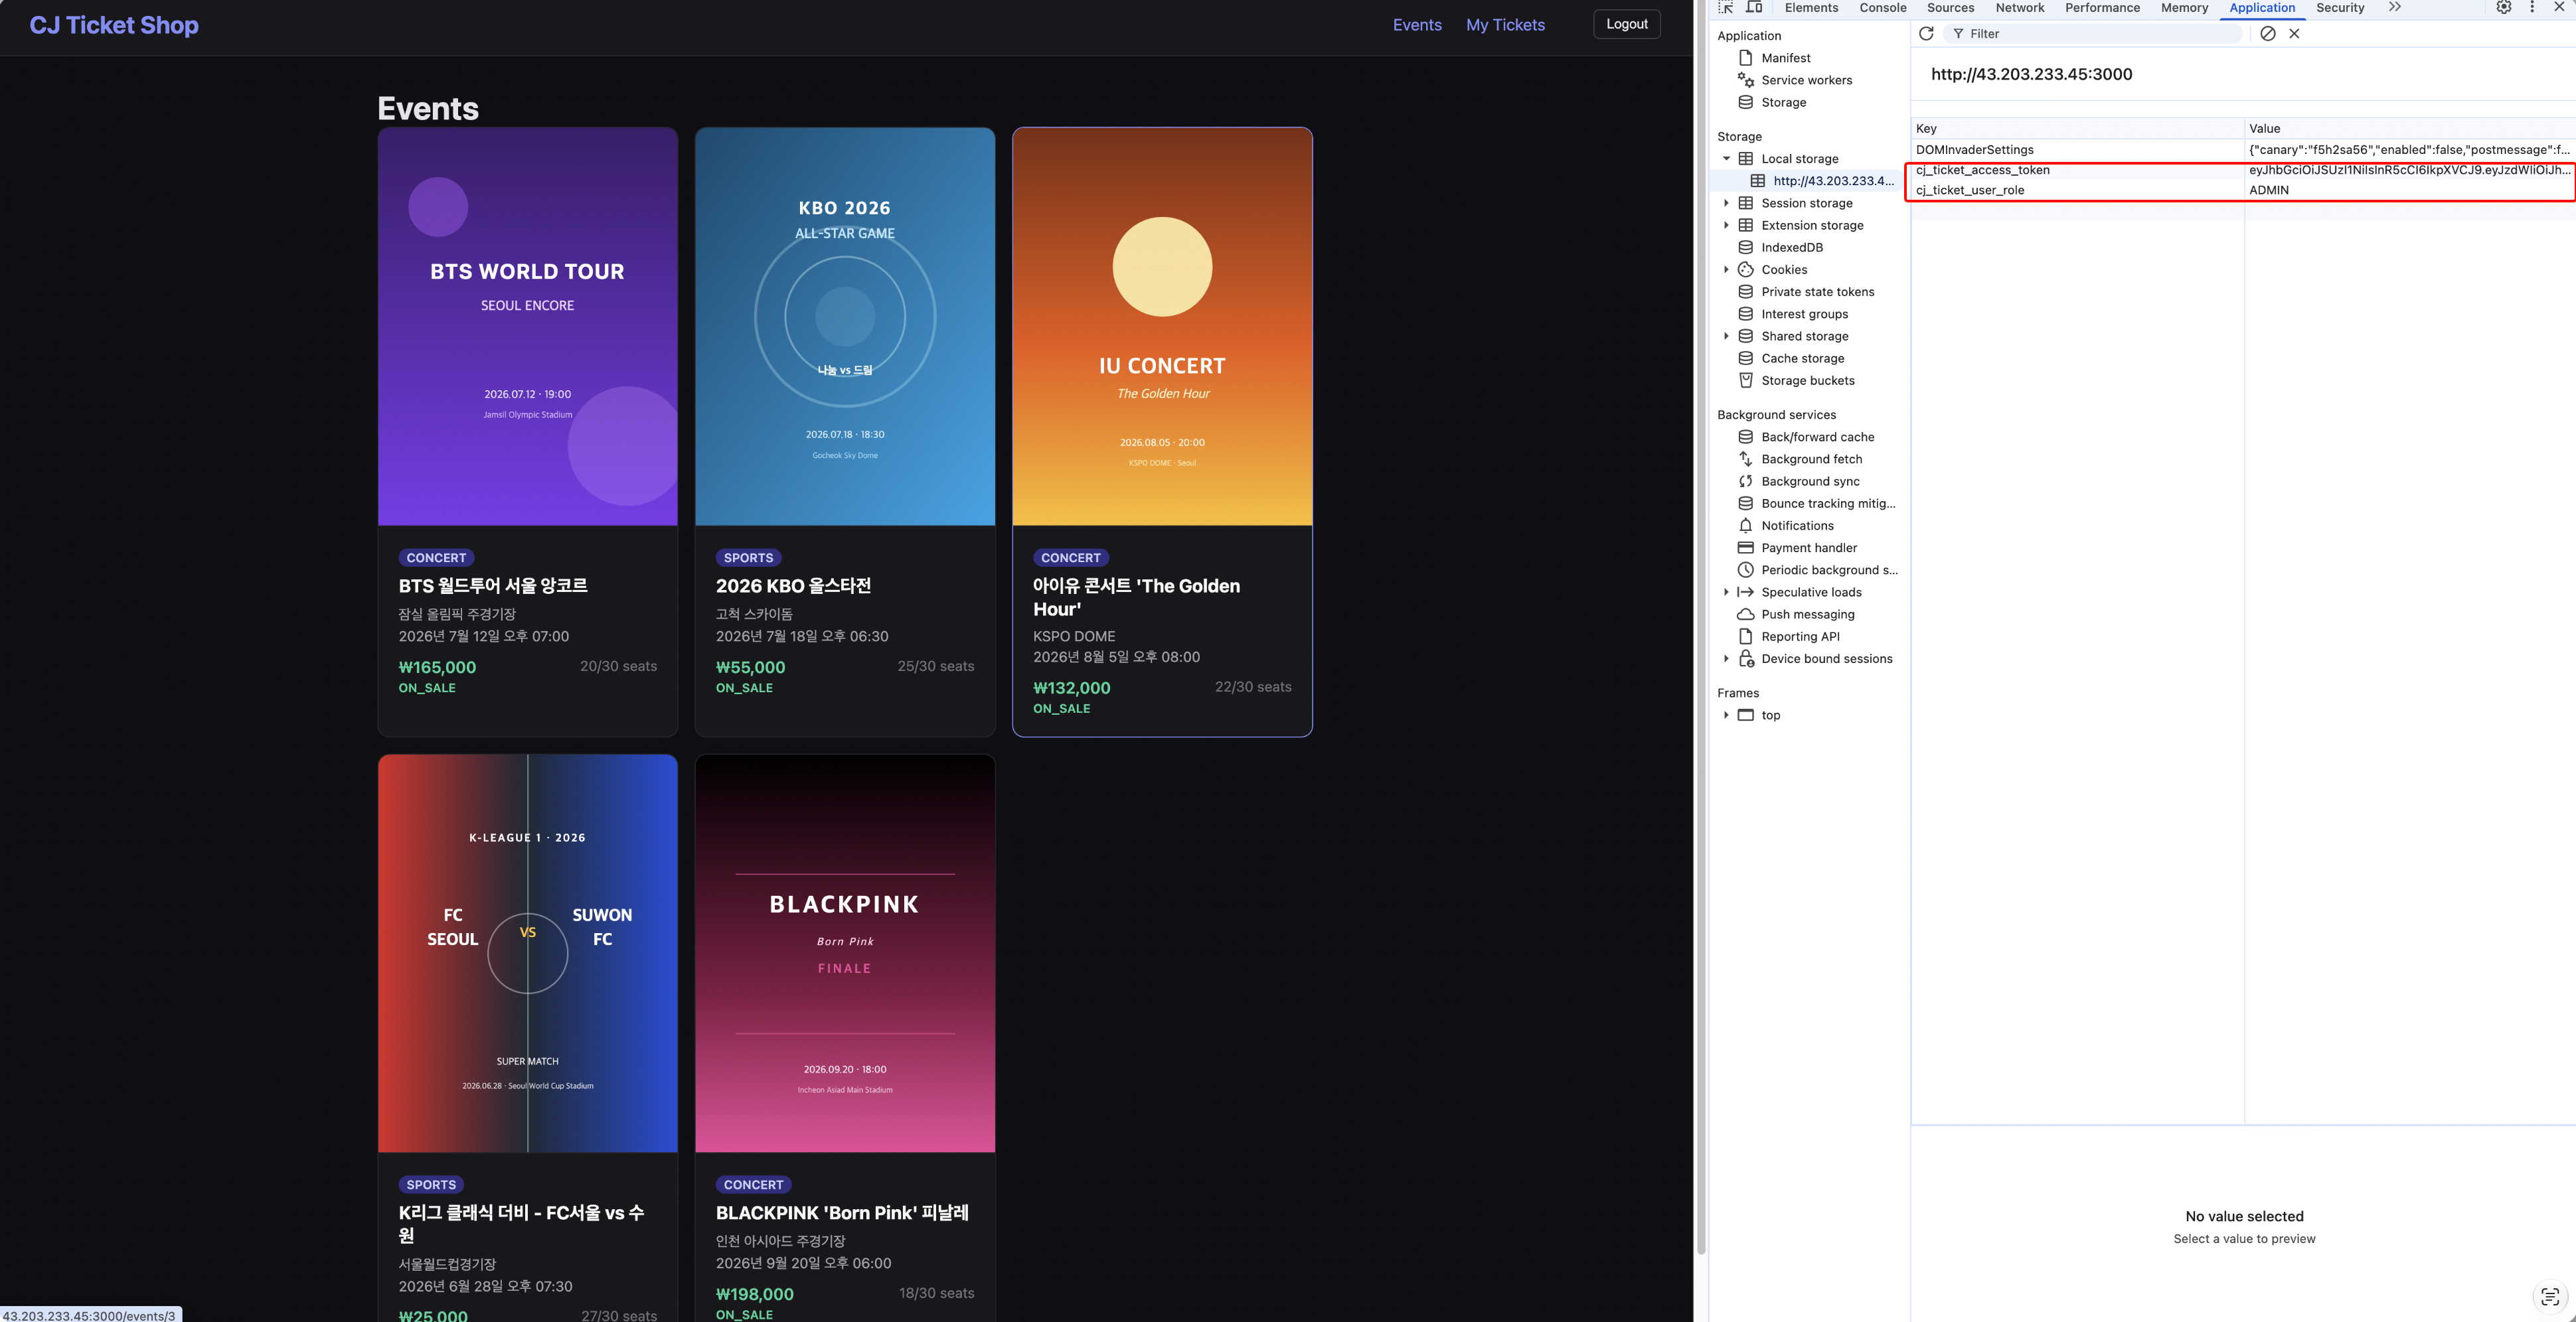Switch to the Performance tab

click(x=2103, y=8)
